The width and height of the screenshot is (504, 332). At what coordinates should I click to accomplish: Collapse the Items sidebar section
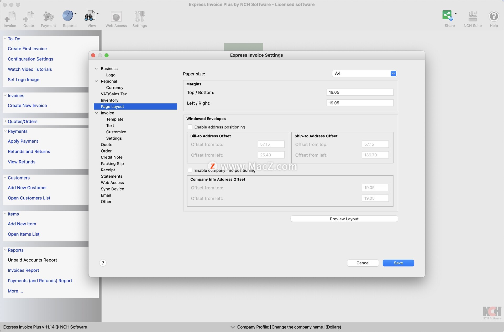(5, 214)
